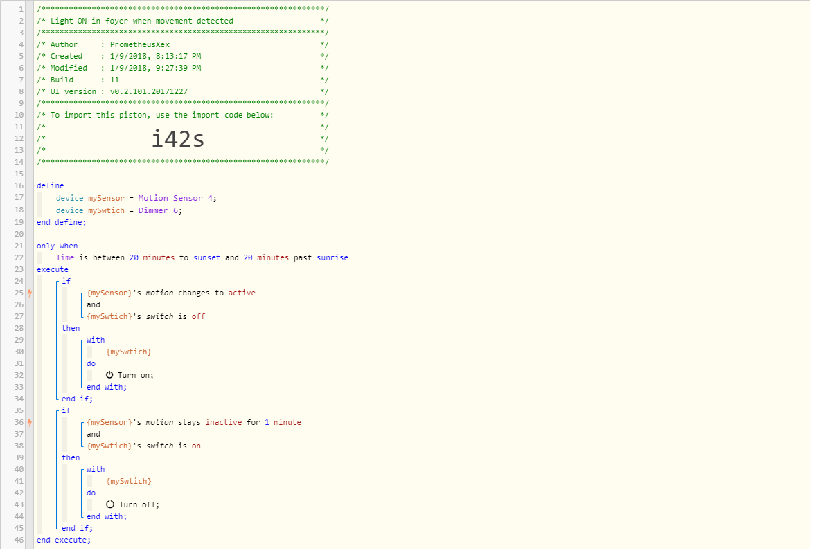
Task: Open the motion stays inactive for 1 minute condition
Action: tap(193, 423)
